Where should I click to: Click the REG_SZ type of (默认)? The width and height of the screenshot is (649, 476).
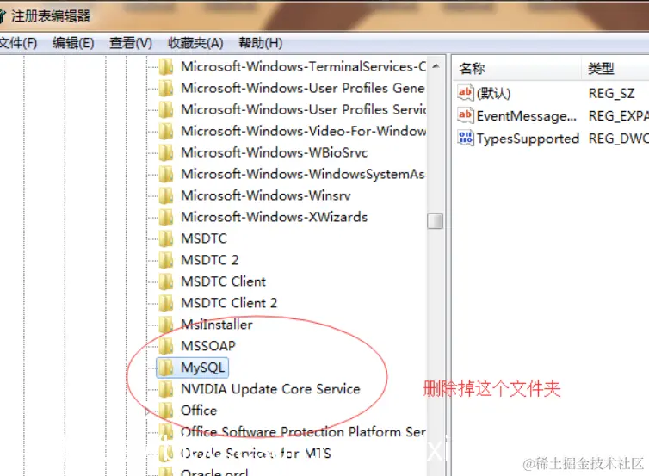pyautogui.click(x=611, y=93)
